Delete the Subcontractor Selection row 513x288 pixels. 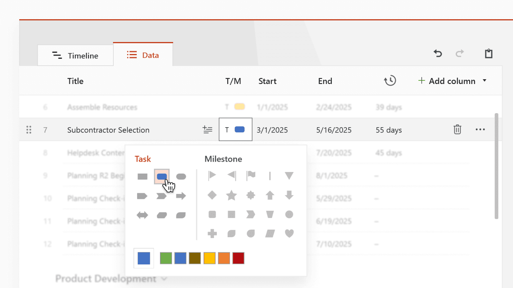coord(457,130)
